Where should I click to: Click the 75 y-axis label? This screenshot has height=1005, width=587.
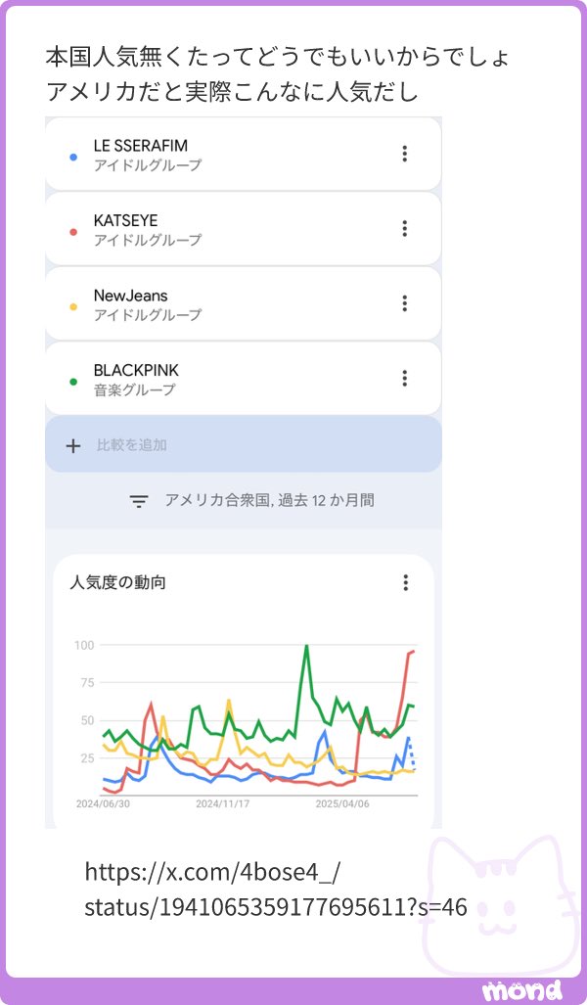(x=87, y=683)
